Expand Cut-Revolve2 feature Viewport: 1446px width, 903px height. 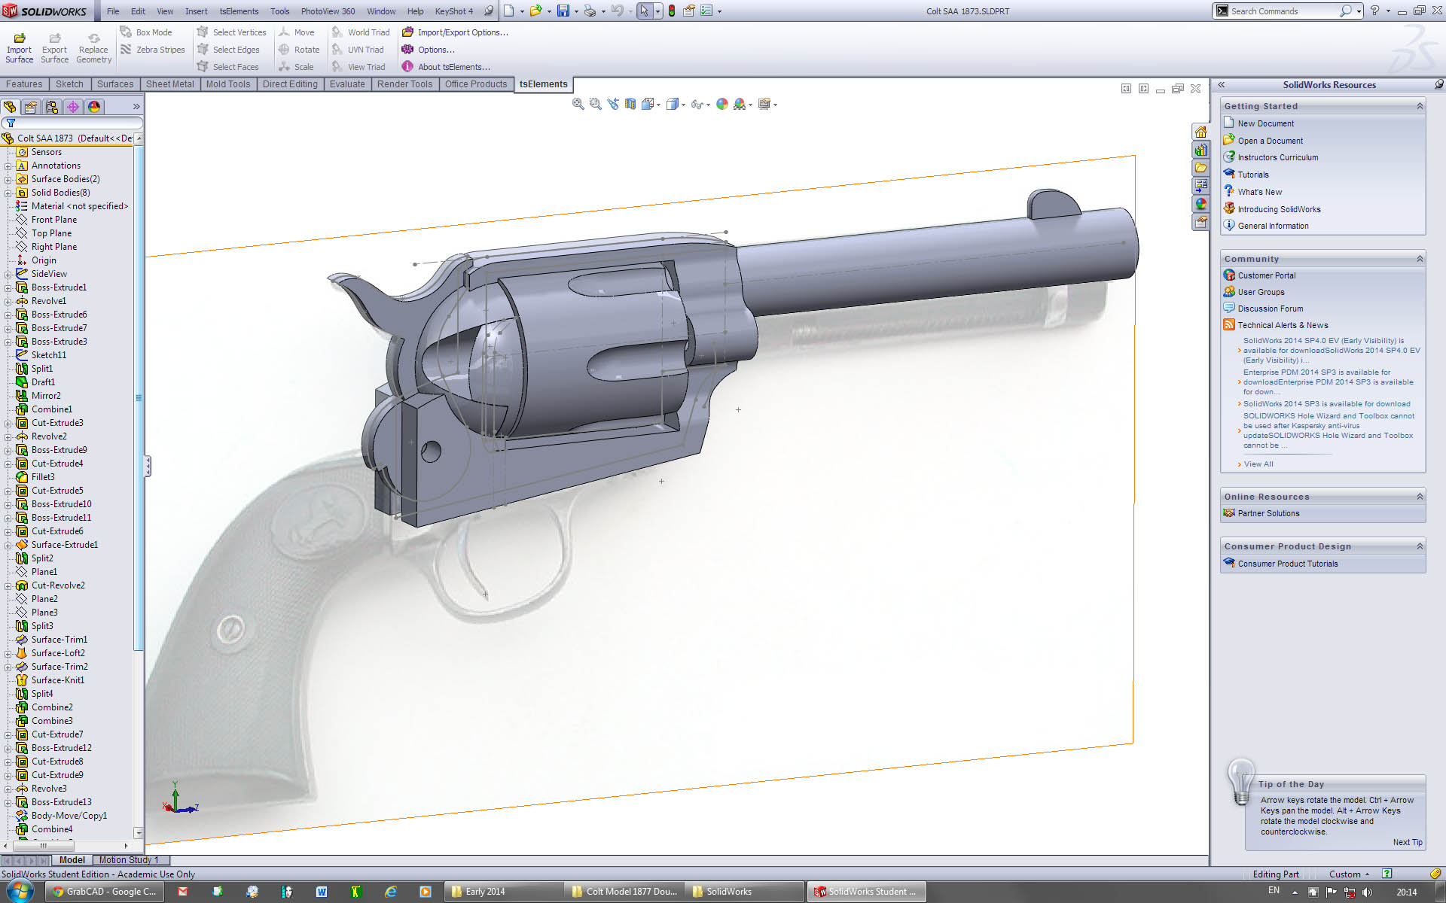point(8,586)
